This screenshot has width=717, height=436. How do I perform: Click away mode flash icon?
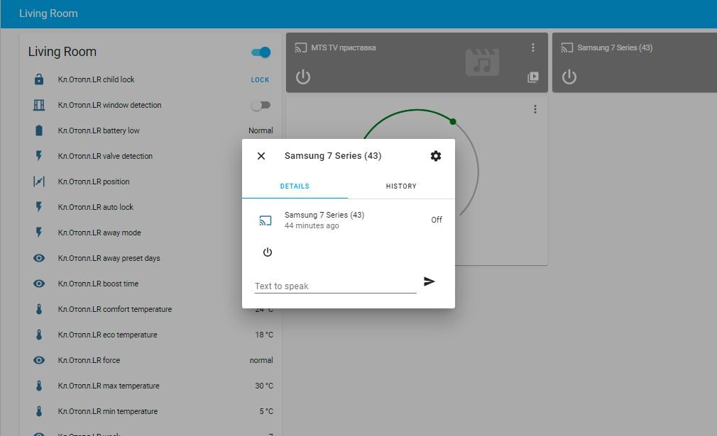39,233
